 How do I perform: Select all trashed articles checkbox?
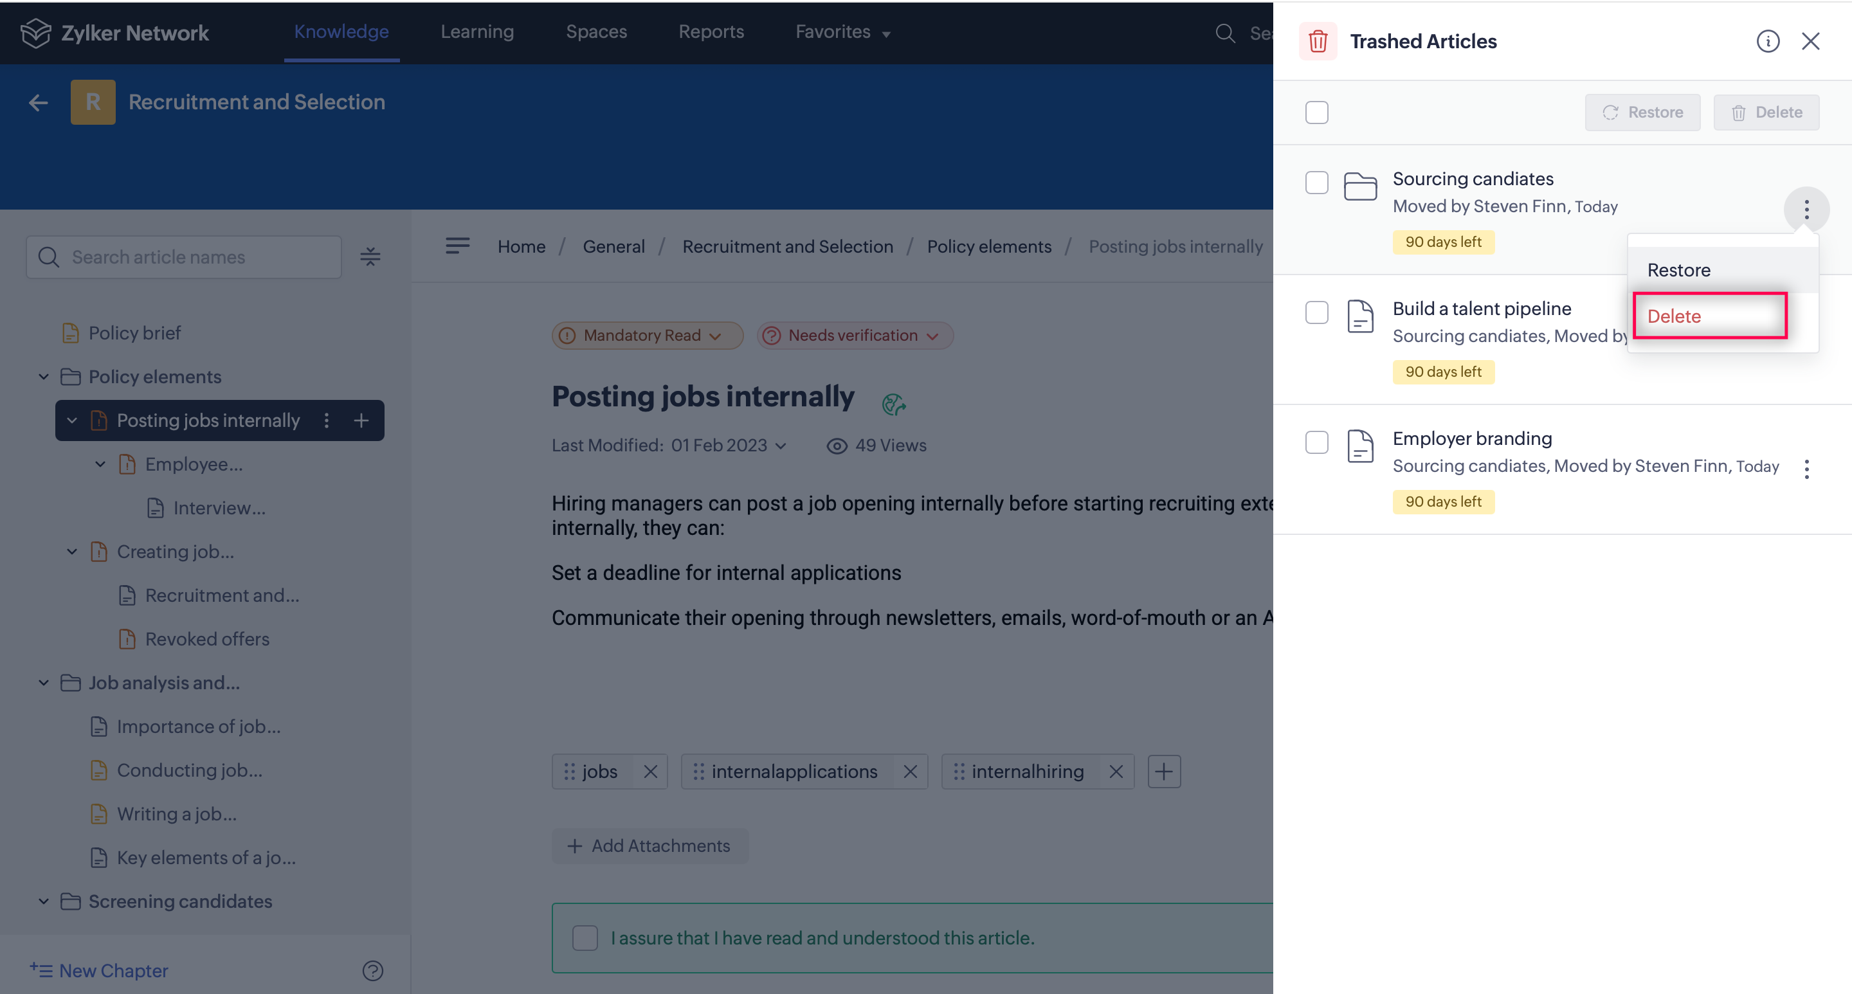pos(1316,113)
